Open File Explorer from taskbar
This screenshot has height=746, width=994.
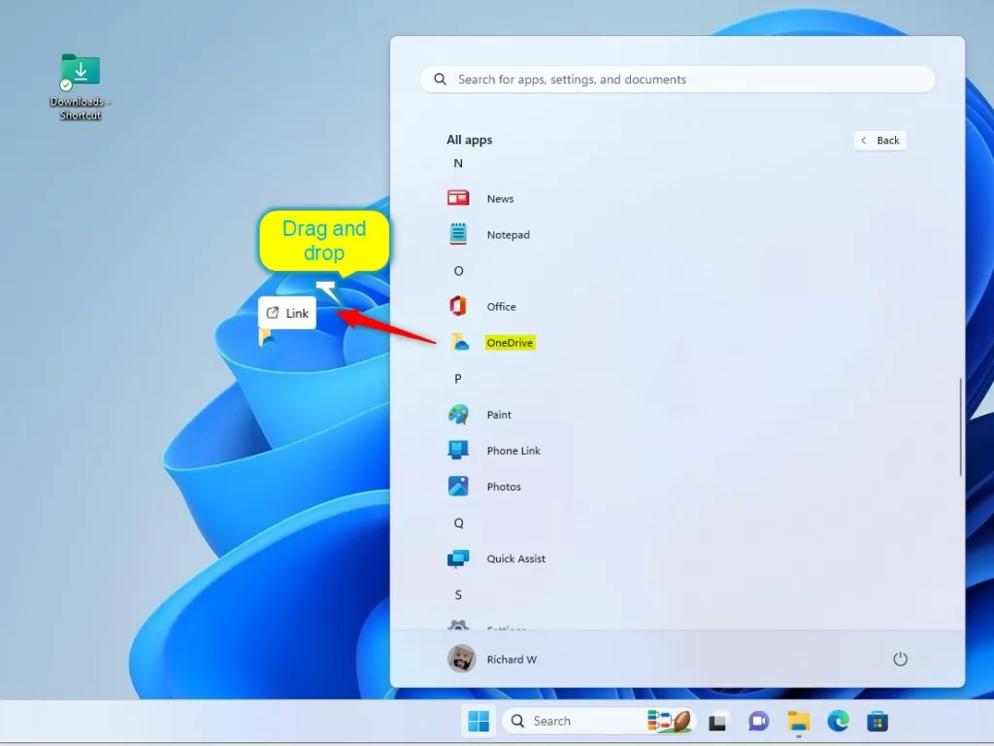(799, 722)
